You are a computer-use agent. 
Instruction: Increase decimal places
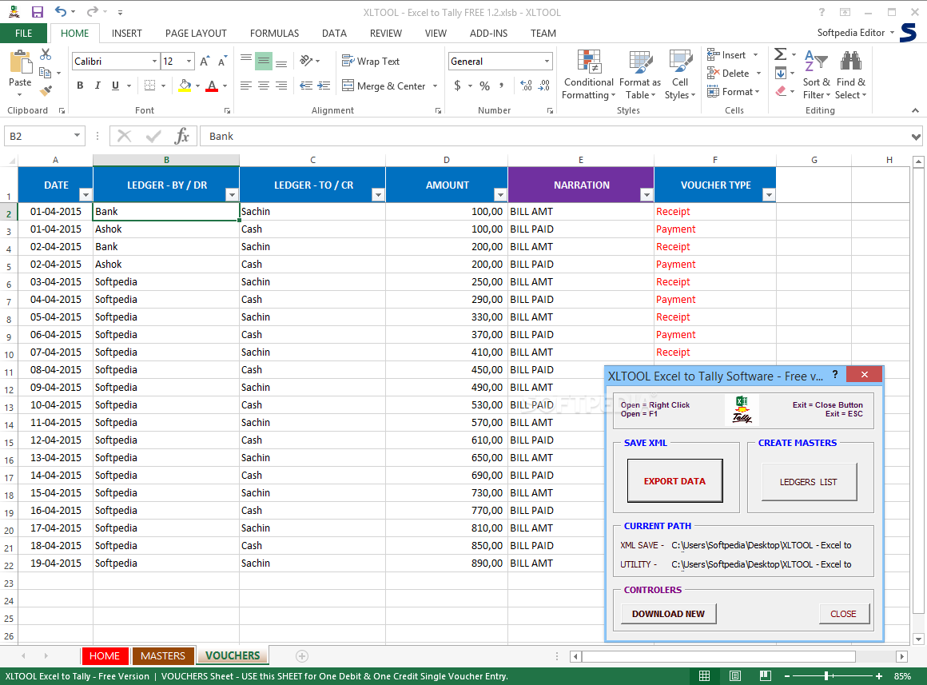click(526, 86)
